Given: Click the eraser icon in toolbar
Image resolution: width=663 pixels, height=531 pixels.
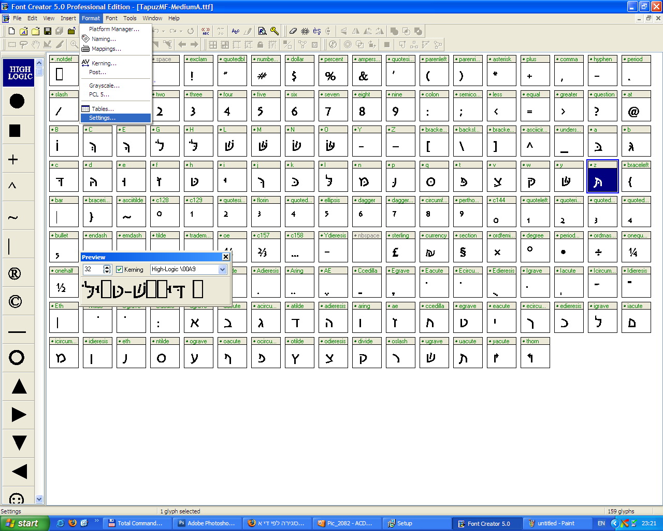Looking at the screenshot, I should click(293, 31).
